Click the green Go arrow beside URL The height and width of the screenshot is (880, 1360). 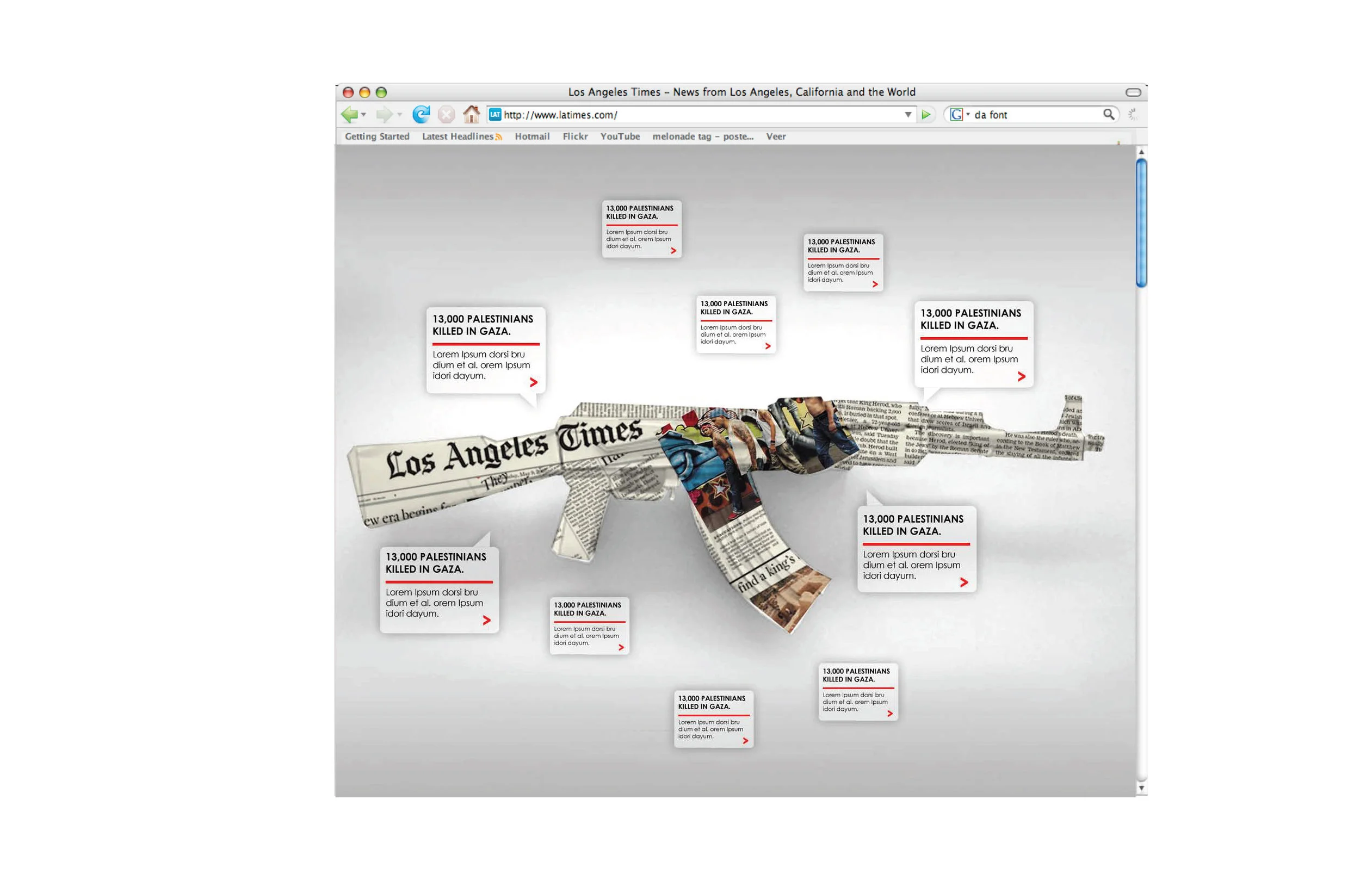[926, 115]
